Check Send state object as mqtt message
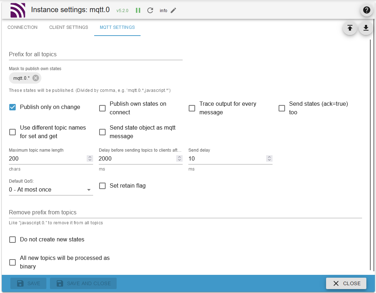Viewport: 376px width, 293px height. [102, 132]
